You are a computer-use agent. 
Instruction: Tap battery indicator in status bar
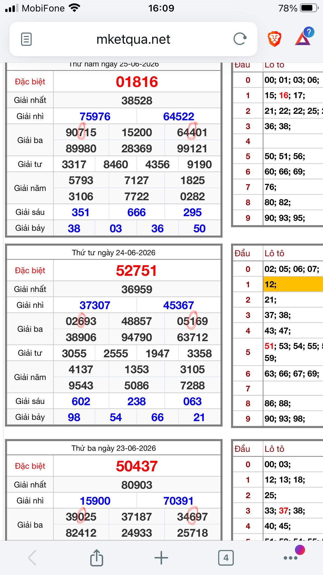pyautogui.click(x=309, y=8)
